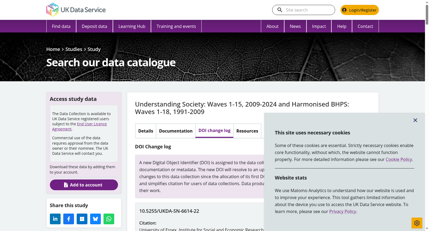Screen dimensions: 429x231
Task: Open the Privacy Policy link
Action: point(343,211)
